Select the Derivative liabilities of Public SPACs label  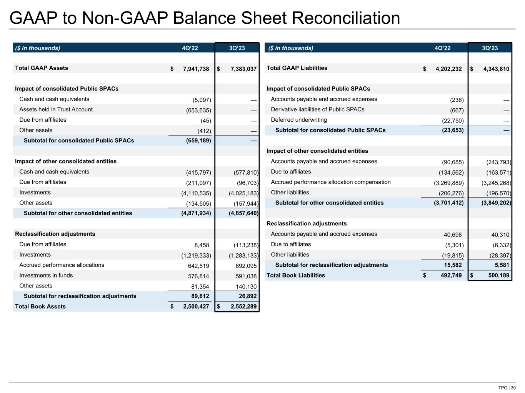(317, 109)
